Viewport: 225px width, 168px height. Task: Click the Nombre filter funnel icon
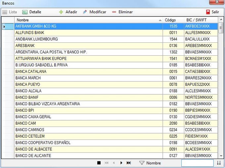[x=142, y=163]
